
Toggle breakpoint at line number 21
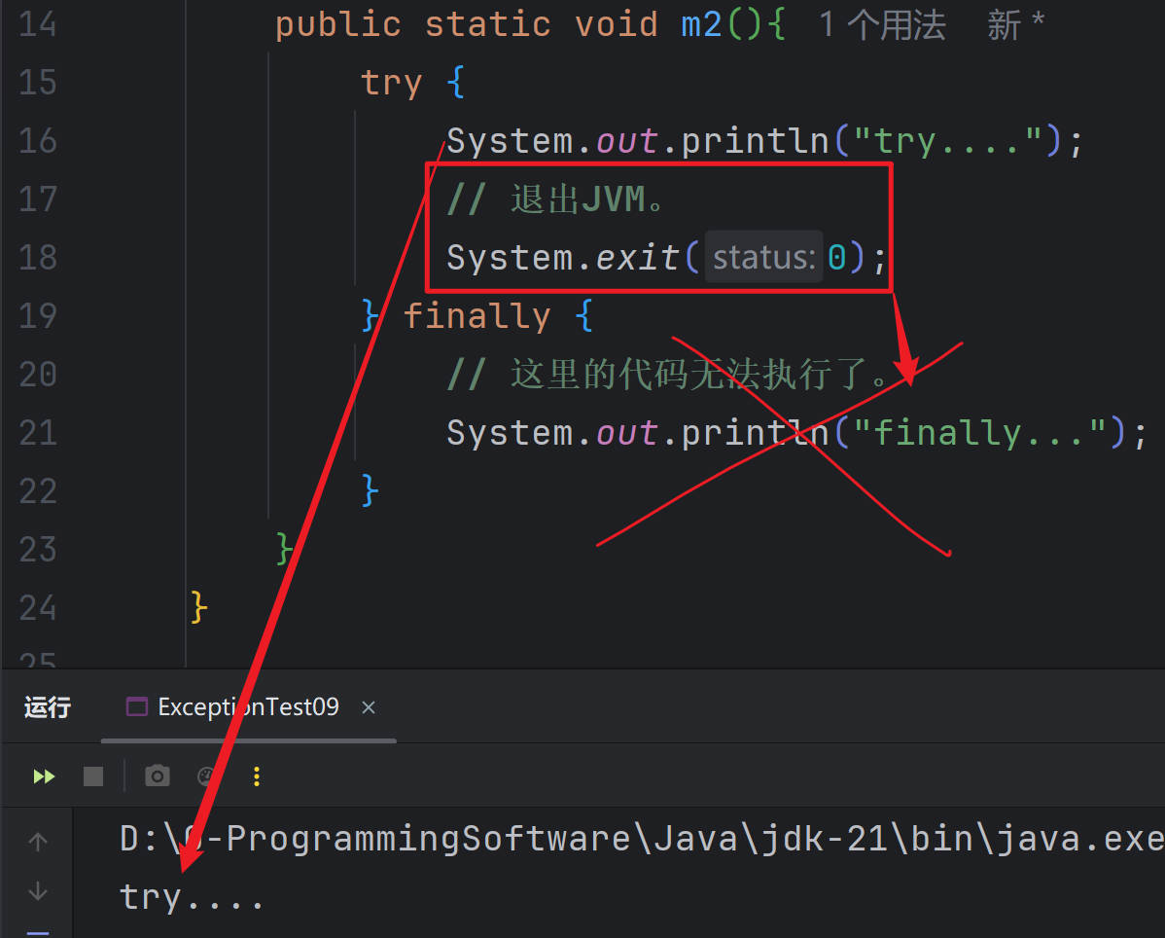pyautogui.click(x=38, y=433)
